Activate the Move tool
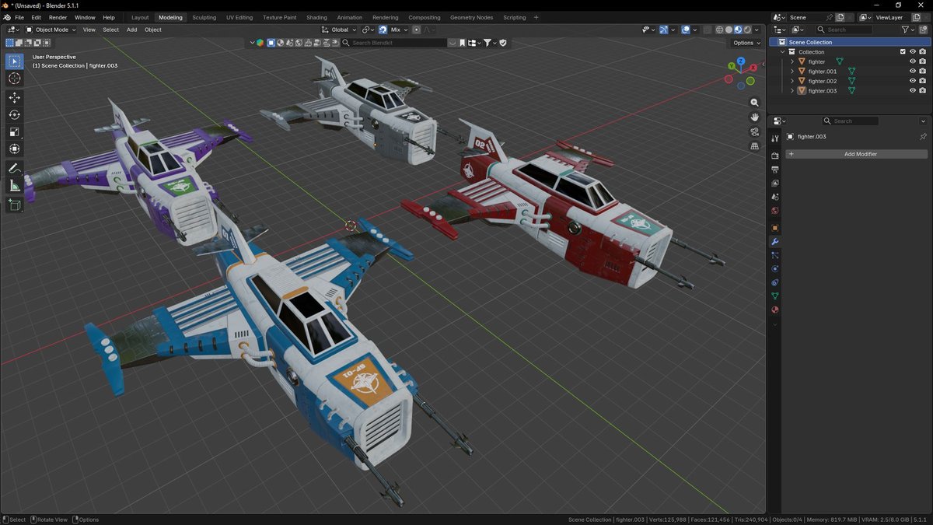Image resolution: width=933 pixels, height=525 pixels. pyautogui.click(x=14, y=97)
